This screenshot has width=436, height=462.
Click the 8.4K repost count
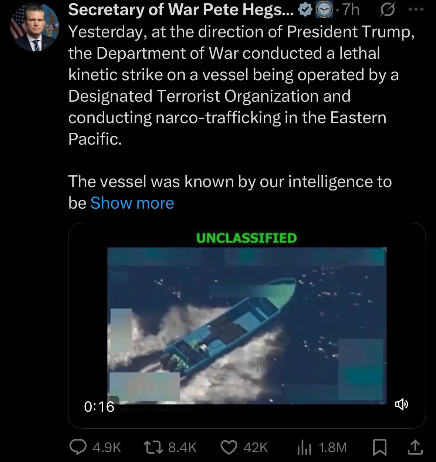(182, 448)
